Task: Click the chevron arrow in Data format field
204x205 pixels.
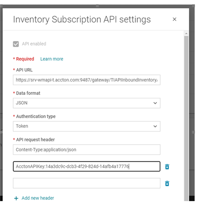Action: click(x=155, y=103)
